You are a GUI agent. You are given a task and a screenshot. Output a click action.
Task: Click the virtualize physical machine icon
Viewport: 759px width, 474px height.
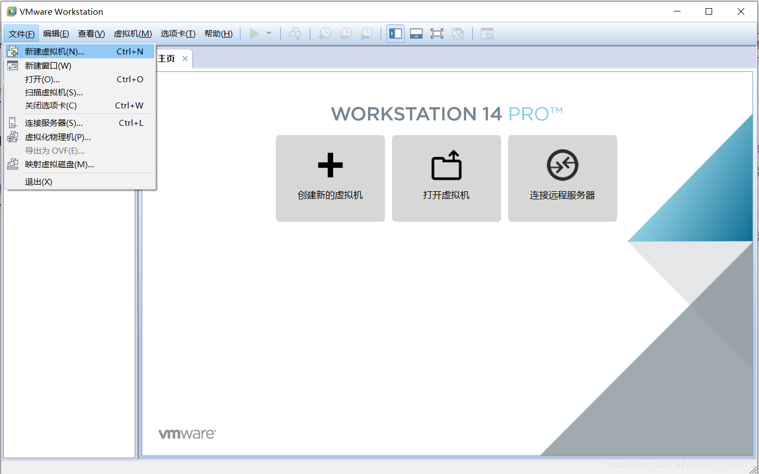13,137
